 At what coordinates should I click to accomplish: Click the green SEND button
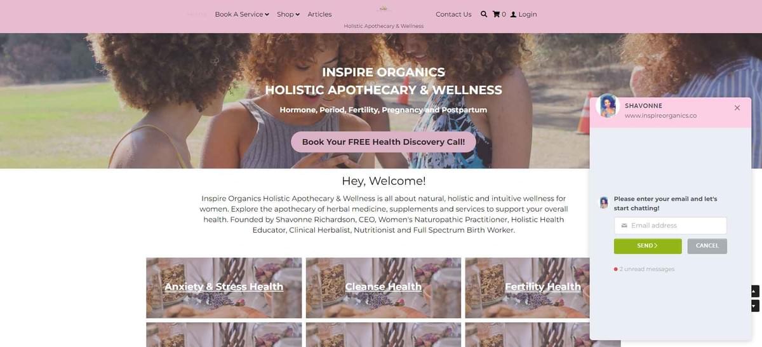point(648,246)
